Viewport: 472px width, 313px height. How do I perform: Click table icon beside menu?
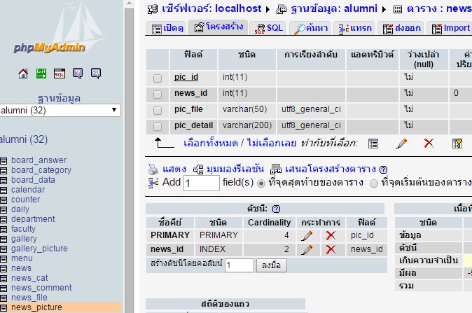tap(4, 259)
